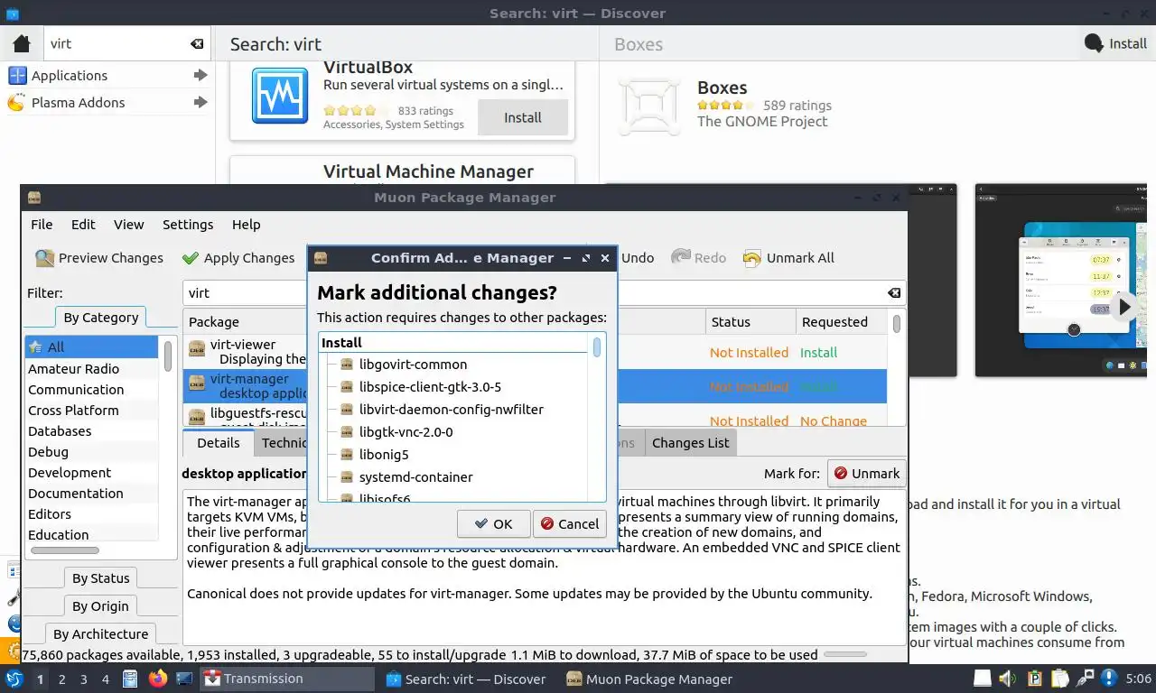Focus the Muon filter search field

pos(544,293)
